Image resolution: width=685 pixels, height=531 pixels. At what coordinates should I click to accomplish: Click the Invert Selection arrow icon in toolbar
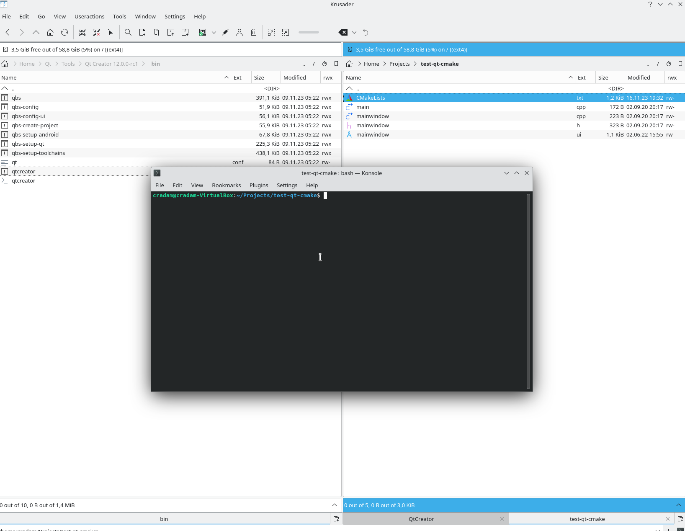coord(111,32)
